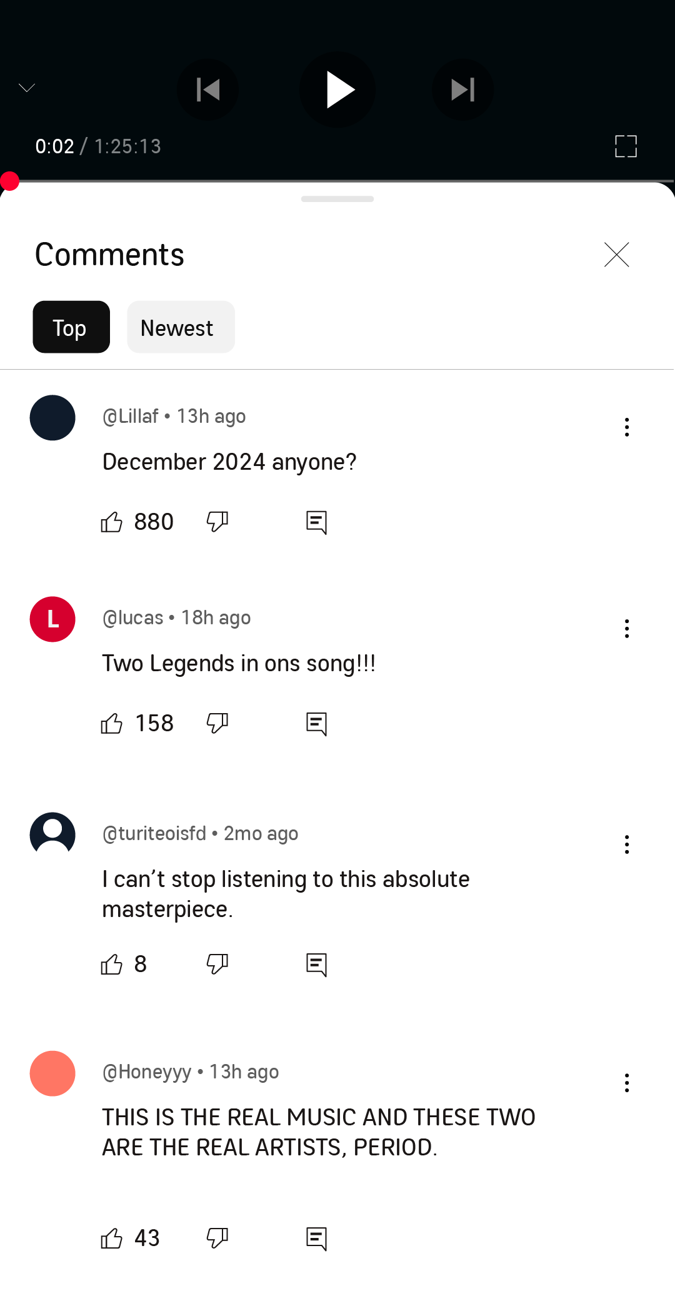The width and height of the screenshot is (675, 1298).
Task: Click the red video progress scrubber
Action: click(10, 181)
